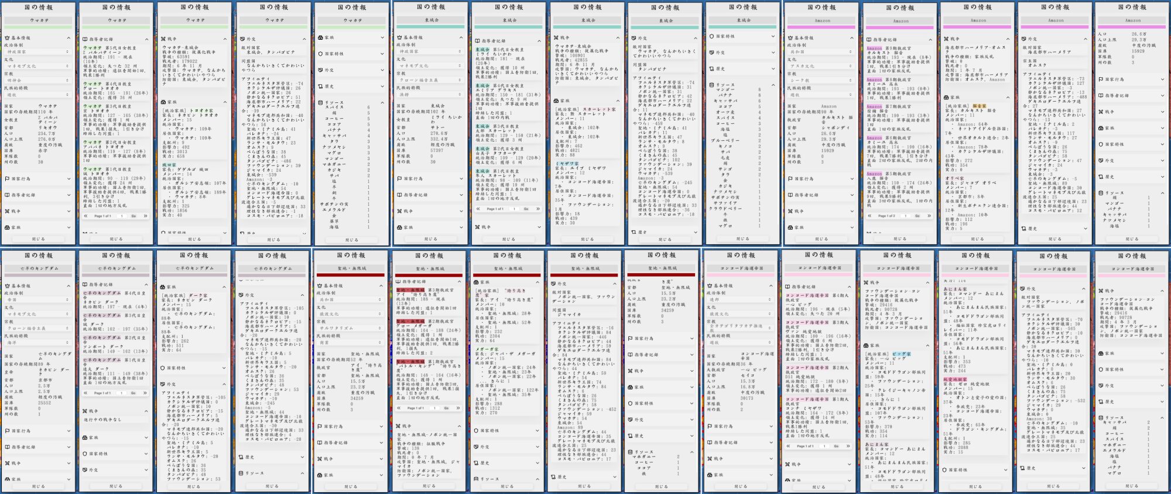
Task: Click crown icon beside 七羊のキングダム's 基本情報
Action: pos(7,286)
